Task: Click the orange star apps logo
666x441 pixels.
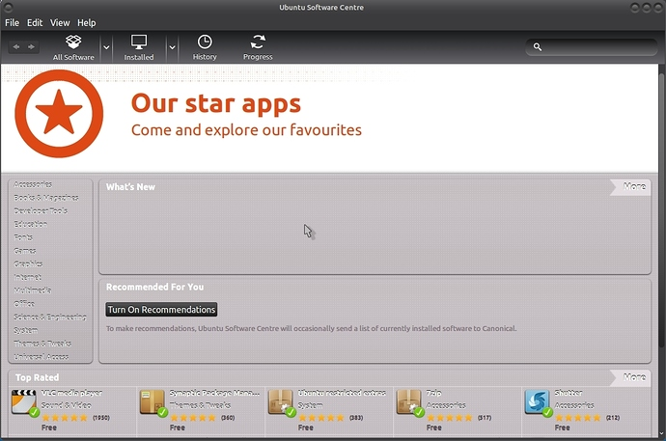Action: 59,114
